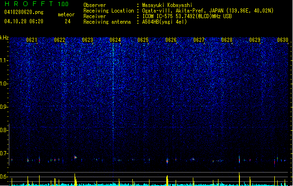The image size is (293, 186).
Task: Click the bright meteor echo before 0626
Action: (167, 161)
